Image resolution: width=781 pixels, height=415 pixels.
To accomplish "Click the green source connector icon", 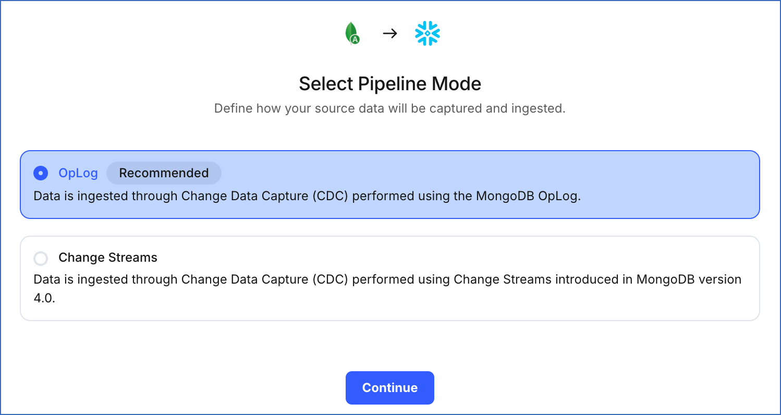I will pos(352,32).
